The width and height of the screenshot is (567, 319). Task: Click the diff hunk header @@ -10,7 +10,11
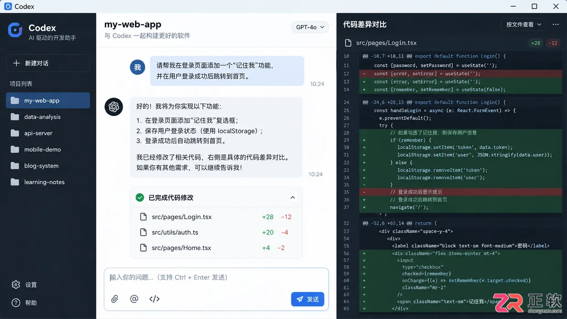(x=434, y=56)
